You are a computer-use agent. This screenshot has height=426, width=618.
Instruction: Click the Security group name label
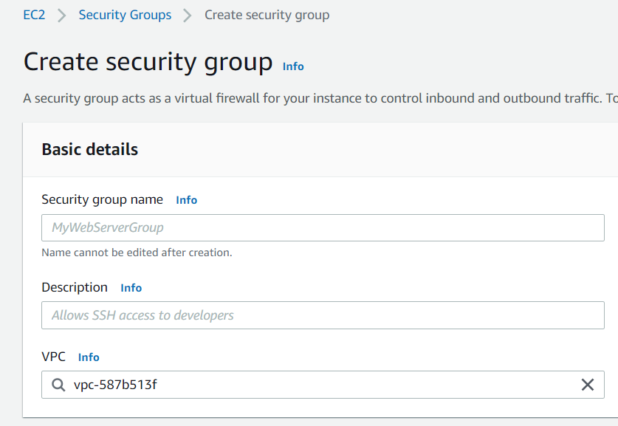point(102,199)
